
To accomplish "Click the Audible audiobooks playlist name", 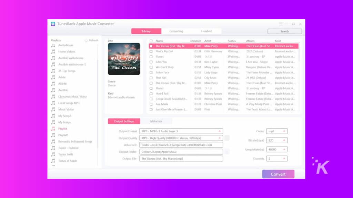I will click(x=71, y=58).
